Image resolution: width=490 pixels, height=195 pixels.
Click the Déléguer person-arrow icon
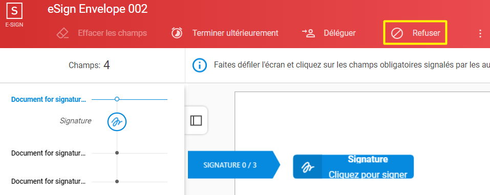pyautogui.click(x=308, y=33)
